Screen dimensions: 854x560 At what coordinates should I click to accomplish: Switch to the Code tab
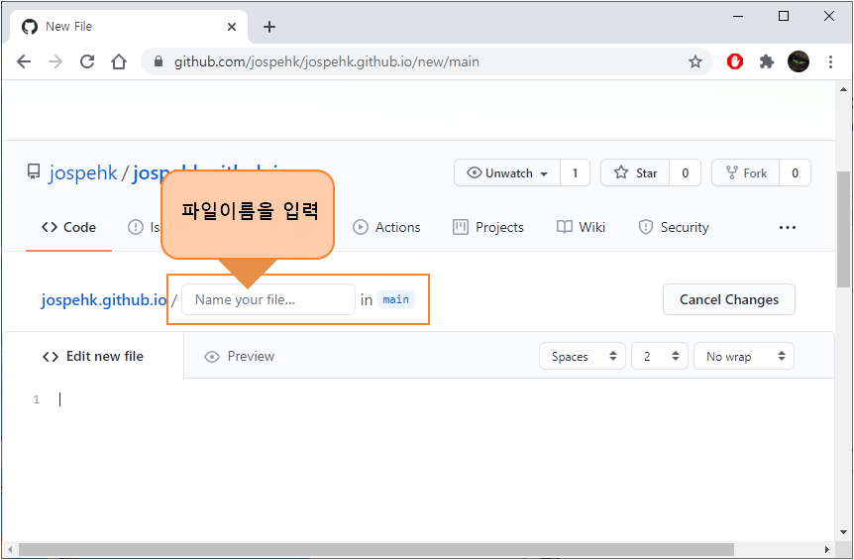[68, 227]
